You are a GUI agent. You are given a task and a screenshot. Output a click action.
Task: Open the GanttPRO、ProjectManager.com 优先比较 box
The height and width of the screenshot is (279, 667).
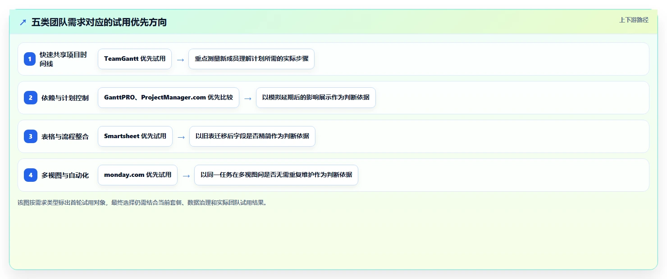click(x=169, y=98)
